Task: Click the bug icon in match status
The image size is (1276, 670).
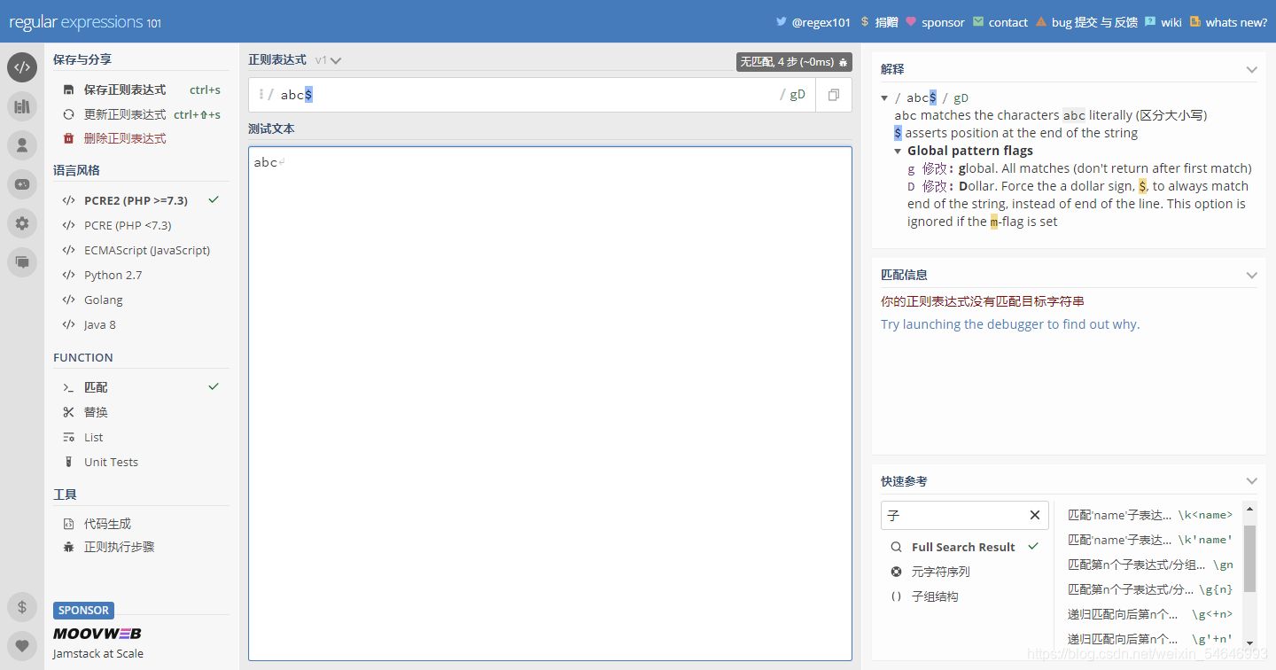Action: [844, 62]
